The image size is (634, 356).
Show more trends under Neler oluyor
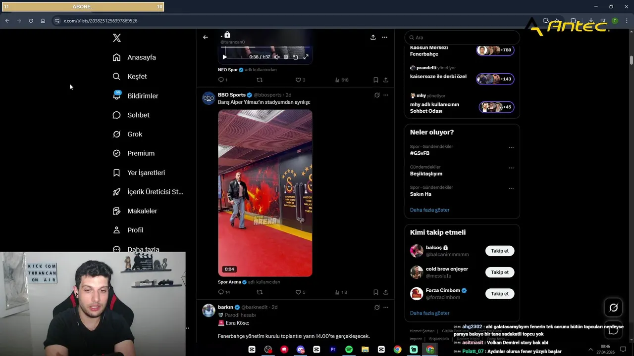[429, 210]
